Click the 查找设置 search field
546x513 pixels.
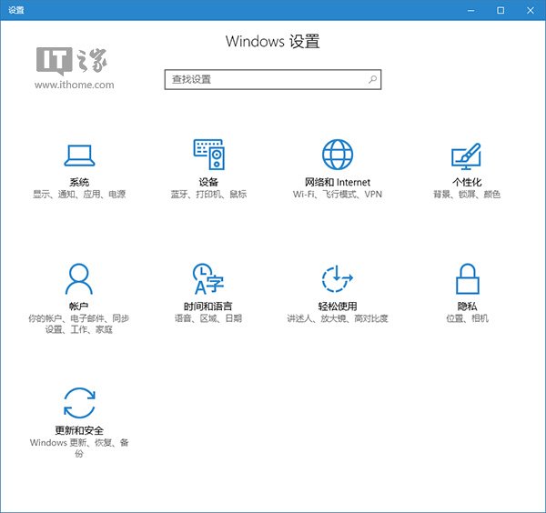[x=273, y=79]
